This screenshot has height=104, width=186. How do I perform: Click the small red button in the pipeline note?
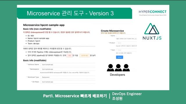point(69,55)
